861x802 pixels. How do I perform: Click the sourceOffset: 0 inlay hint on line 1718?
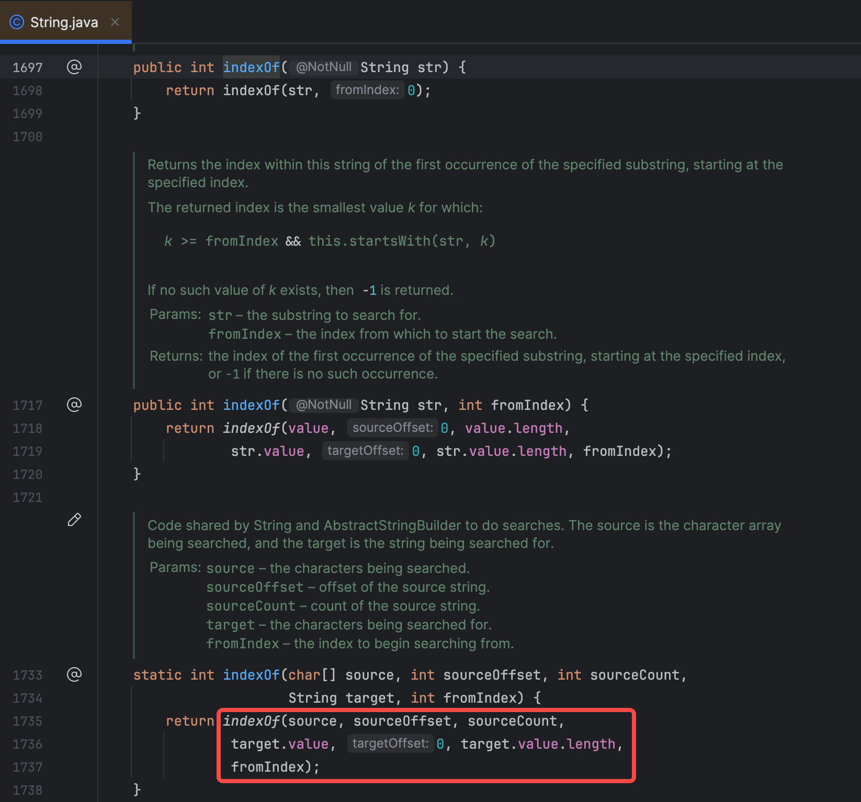[x=392, y=428]
